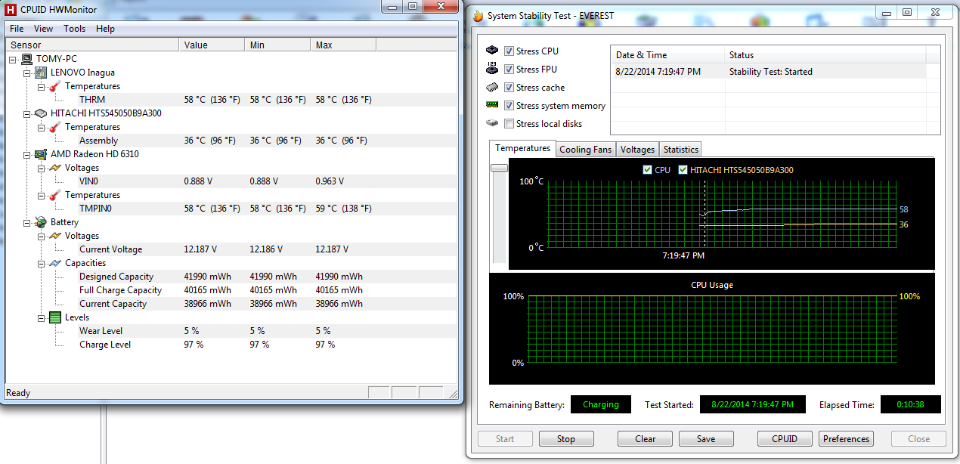Open the Preferences dialog
960x464 pixels.
[x=846, y=439]
